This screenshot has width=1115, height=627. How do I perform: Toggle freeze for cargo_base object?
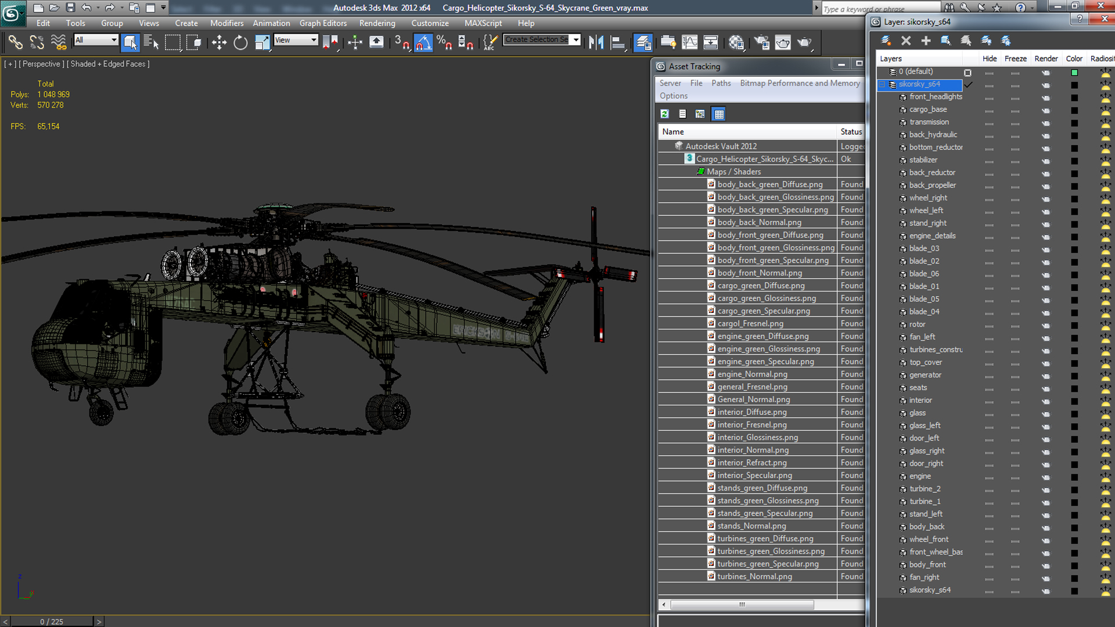click(1015, 110)
